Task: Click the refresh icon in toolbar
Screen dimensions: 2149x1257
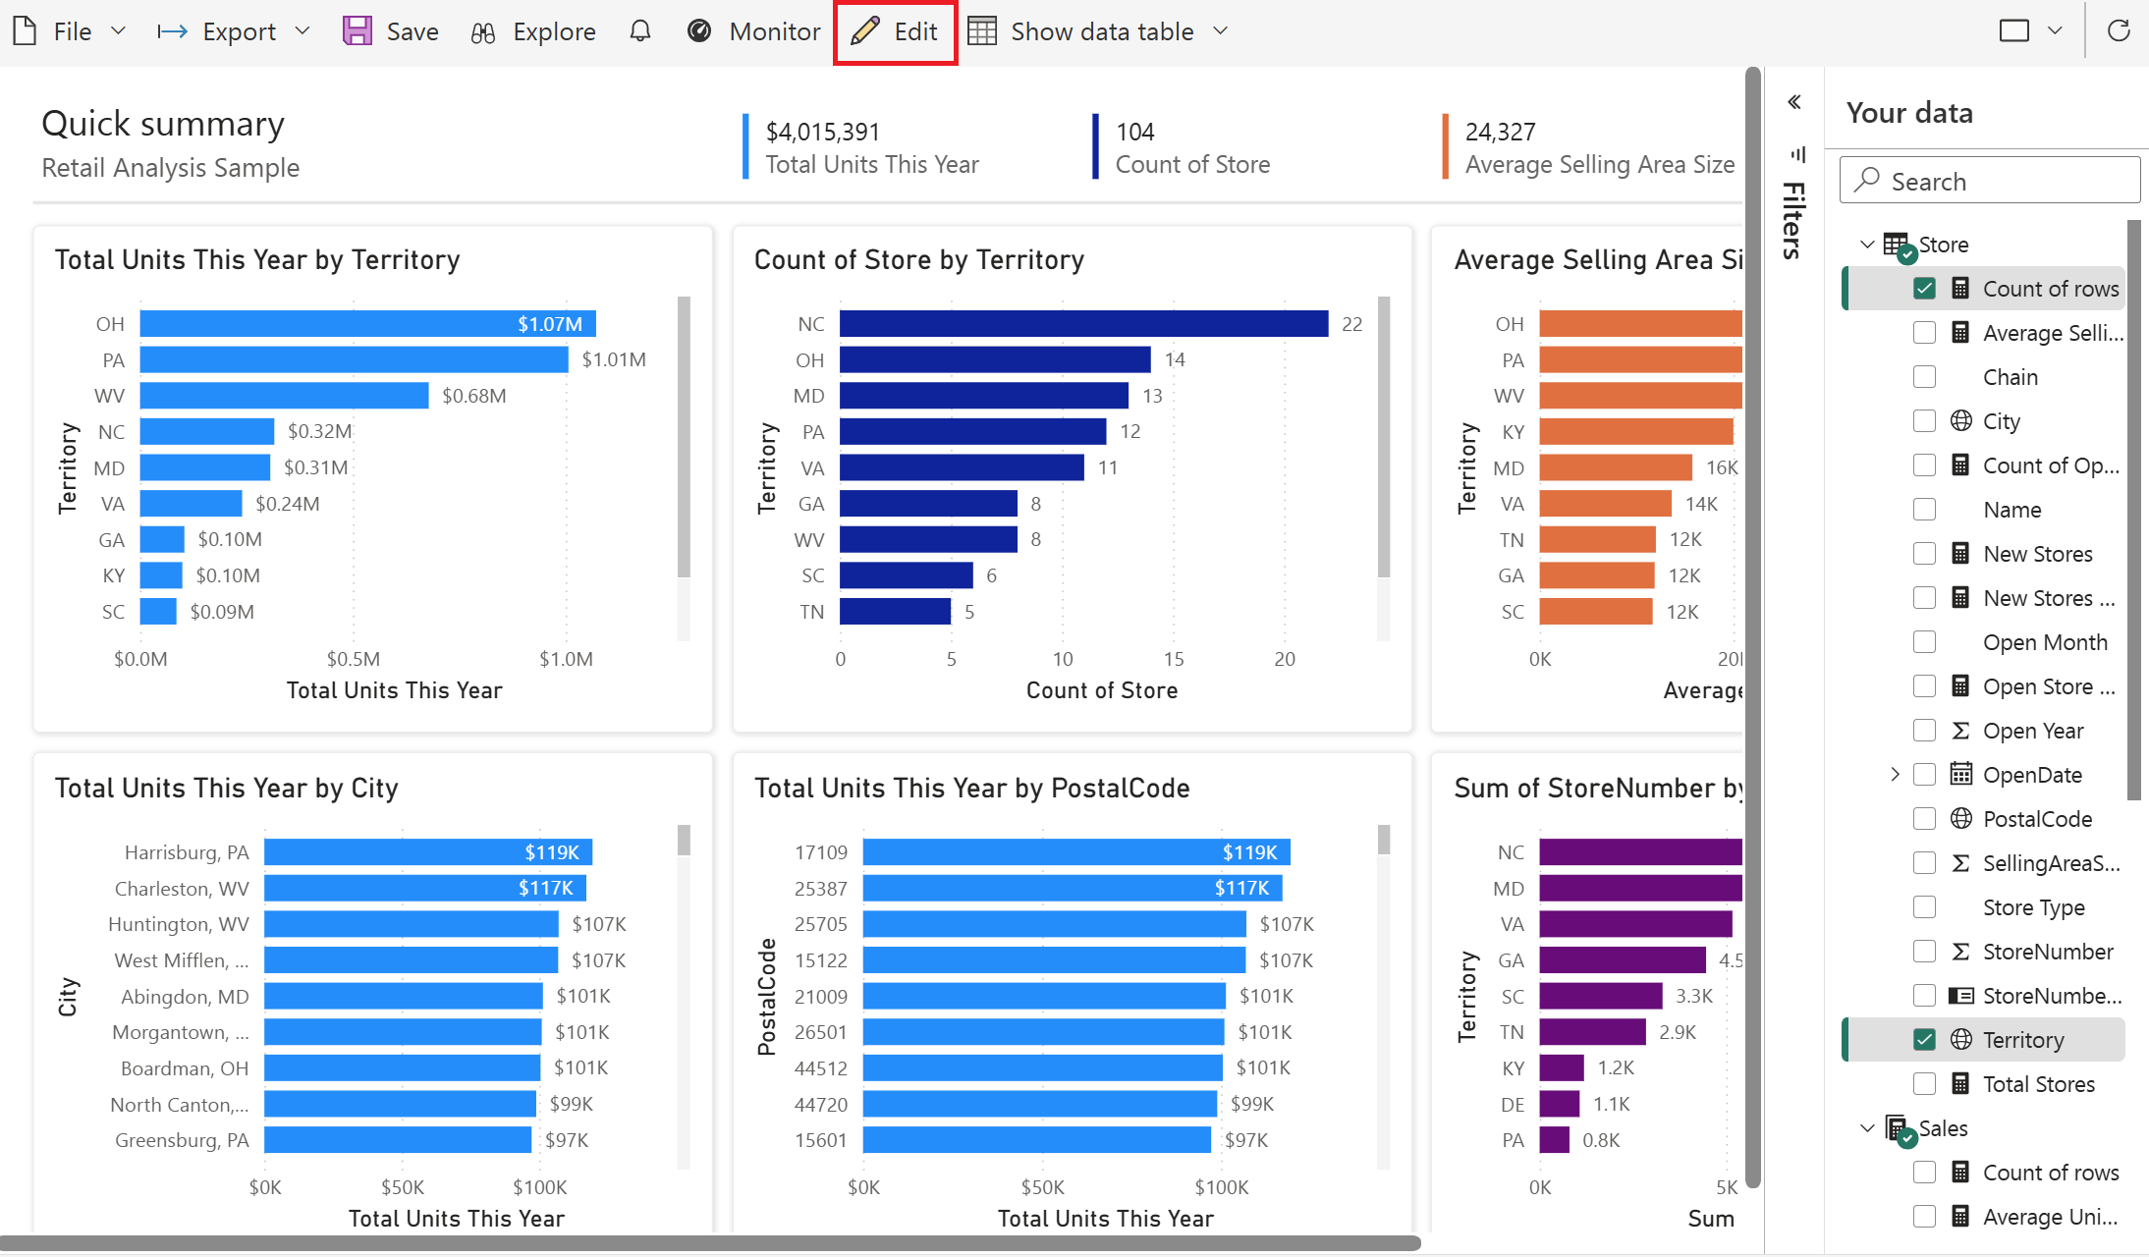Action: click(x=2119, y=31)
